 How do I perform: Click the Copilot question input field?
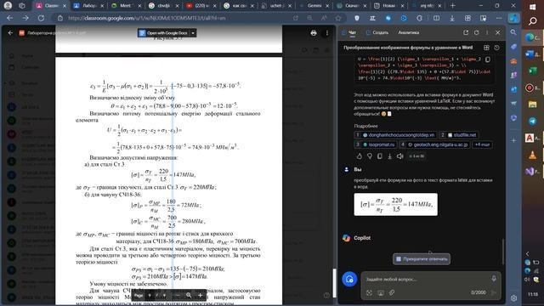click(426, 279)
